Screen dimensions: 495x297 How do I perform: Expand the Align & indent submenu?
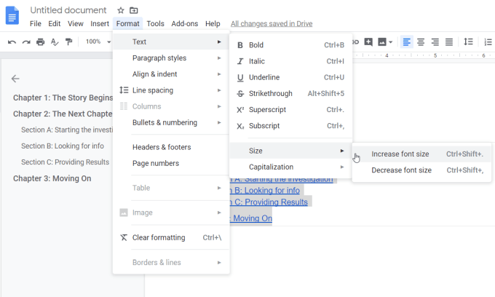171,74
